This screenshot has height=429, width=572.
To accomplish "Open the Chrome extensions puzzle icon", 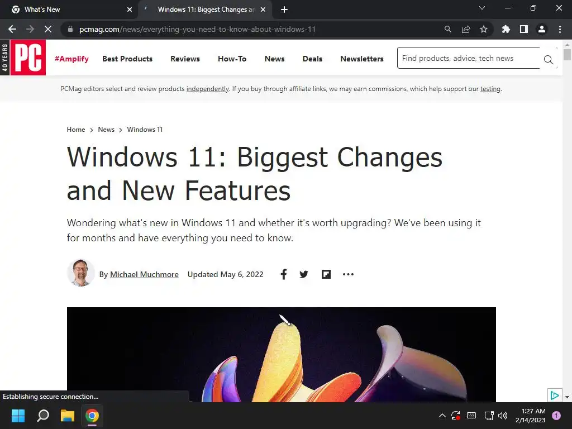I will 506,29.
